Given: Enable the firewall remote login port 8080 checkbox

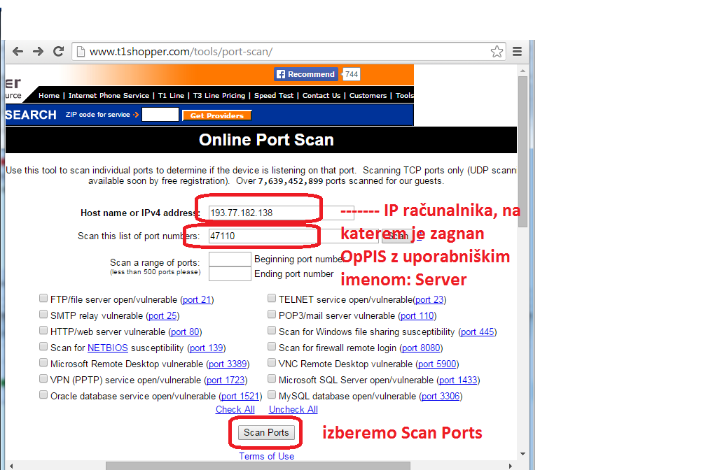Looking at the screenshot, I should [x=272, y=346].
